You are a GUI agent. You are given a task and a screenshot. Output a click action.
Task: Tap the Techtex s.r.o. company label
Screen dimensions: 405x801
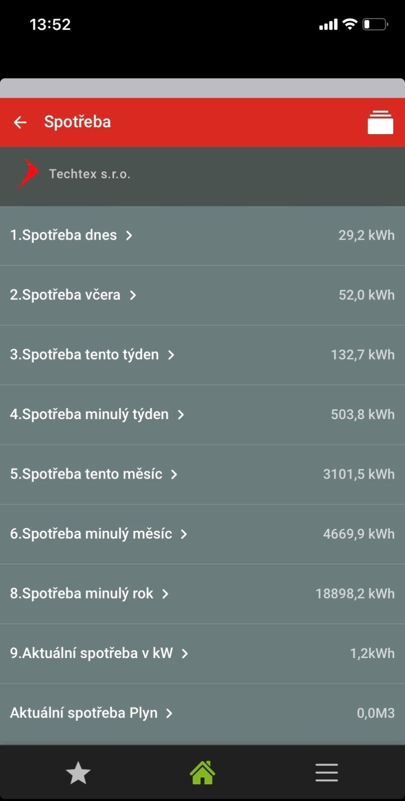point(90,174)
